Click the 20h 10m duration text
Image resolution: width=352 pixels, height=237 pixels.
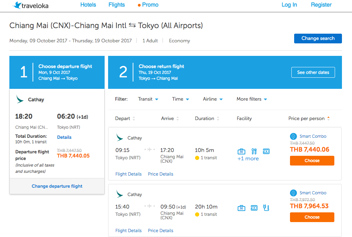click(x=206, y=207)
